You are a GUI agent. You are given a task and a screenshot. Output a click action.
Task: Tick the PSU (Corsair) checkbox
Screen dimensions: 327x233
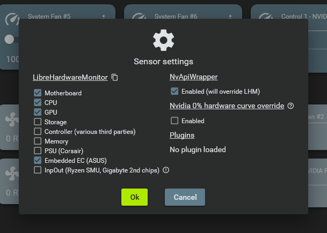38,151
